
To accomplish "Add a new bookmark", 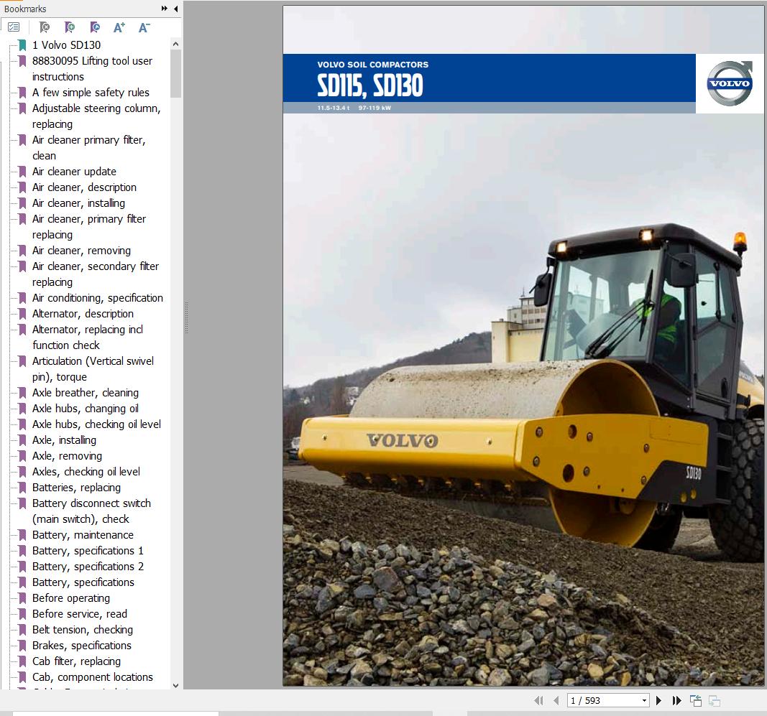I will (x=70, y=27).
